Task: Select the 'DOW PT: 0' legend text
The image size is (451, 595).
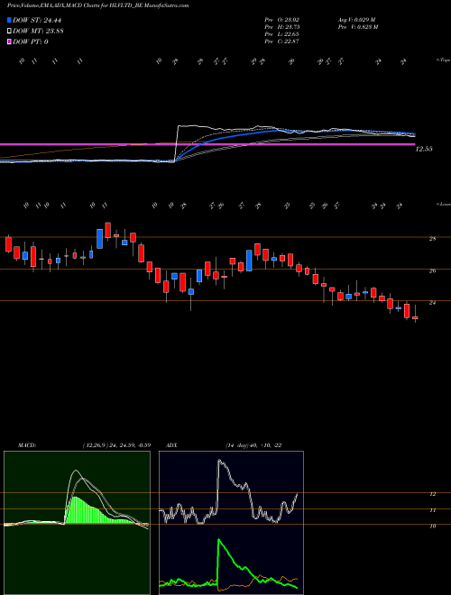Action: [31, 42]
